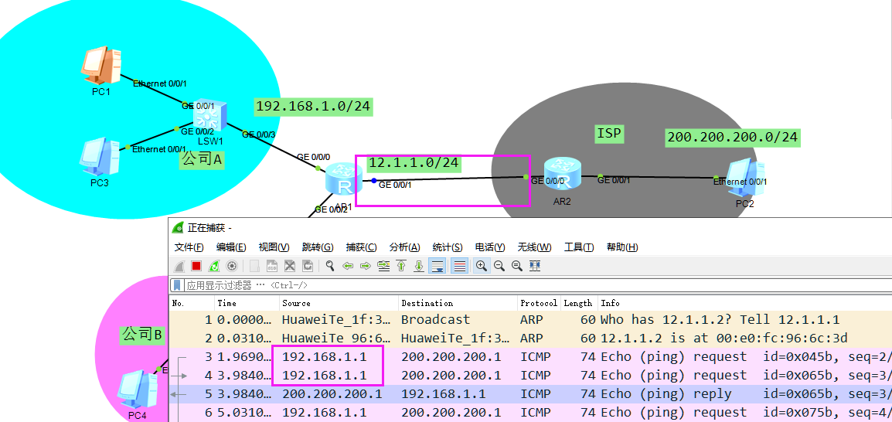Image resolution: width=892 pixels, height=422 pixels.
Task: Click the find packet magnifier icon
Action: click(330, 266)
